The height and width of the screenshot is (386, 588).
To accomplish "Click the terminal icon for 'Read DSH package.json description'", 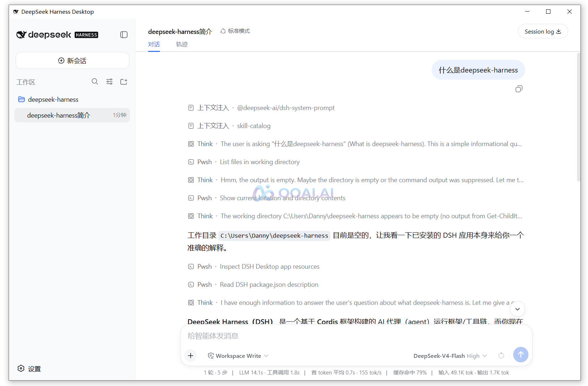I will click(x=191, y=285).
